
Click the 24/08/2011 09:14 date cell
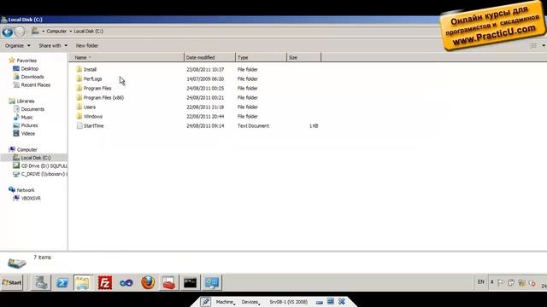[205, 126]
